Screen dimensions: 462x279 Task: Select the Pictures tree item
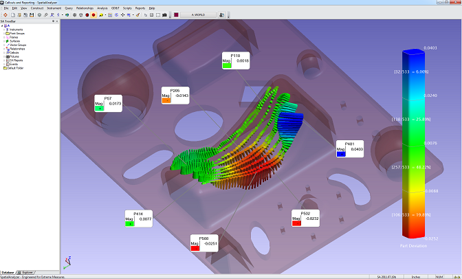coord(12,56)
